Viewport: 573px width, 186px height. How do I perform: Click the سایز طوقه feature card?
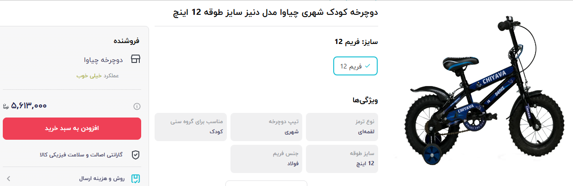pyautogui.click(x=342, y=159)
